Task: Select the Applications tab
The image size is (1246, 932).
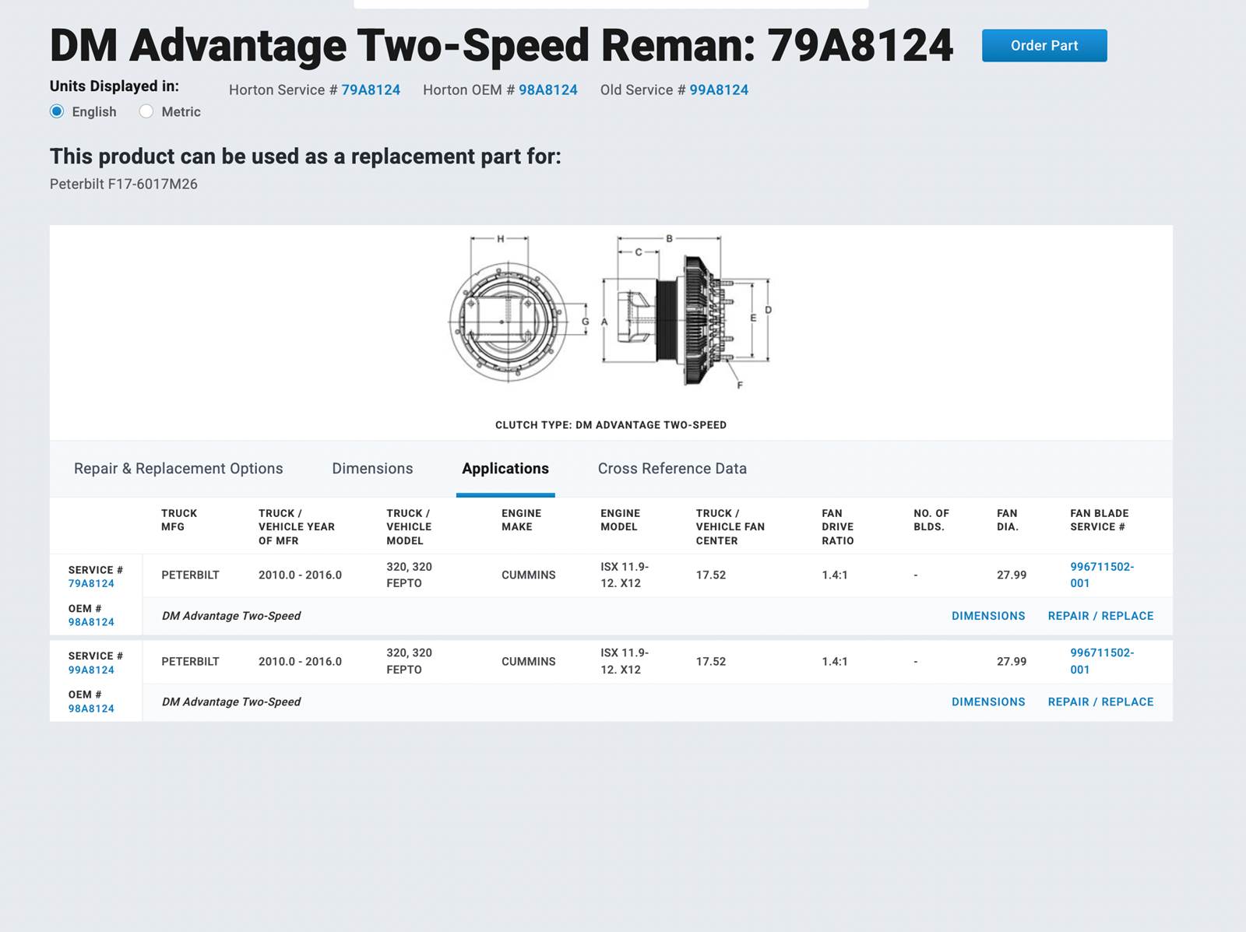Action: tap(505, 469)
